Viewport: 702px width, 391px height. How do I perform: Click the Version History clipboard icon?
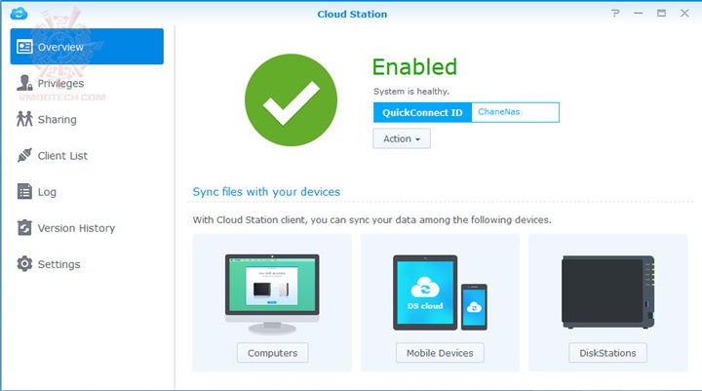[x=24, y=227]
